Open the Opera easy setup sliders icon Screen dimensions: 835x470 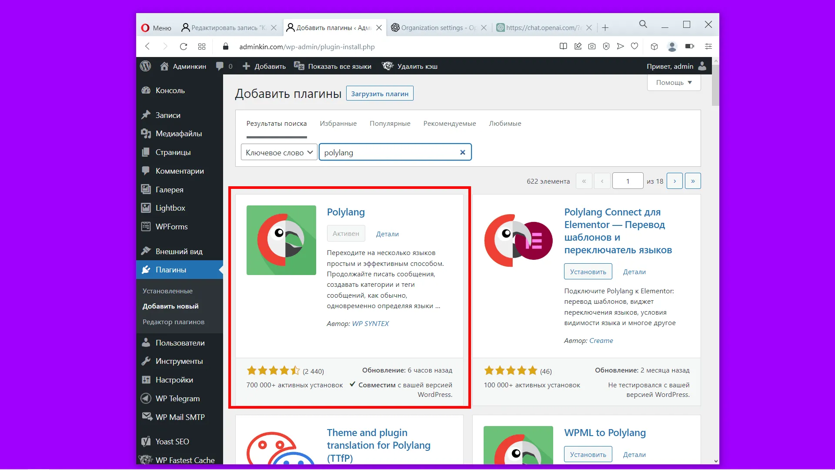[x=708, y=46]
